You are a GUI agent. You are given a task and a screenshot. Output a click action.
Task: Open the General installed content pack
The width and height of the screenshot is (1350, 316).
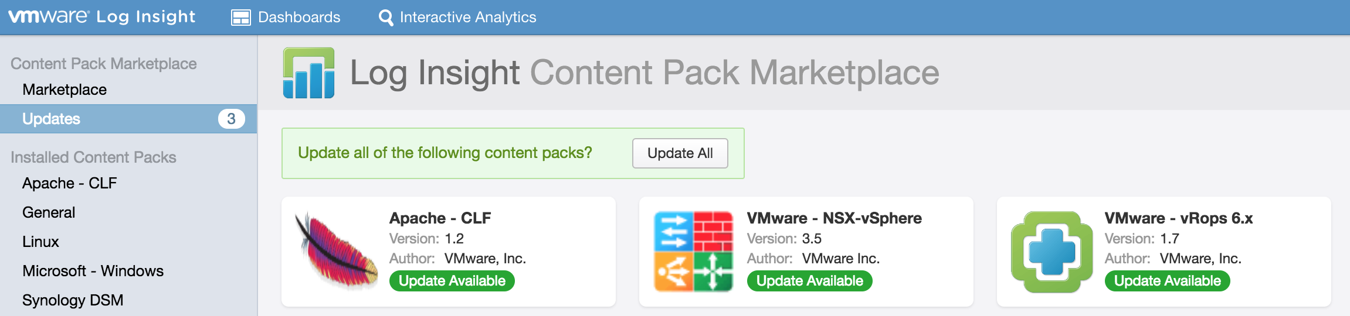coord(49,212)
